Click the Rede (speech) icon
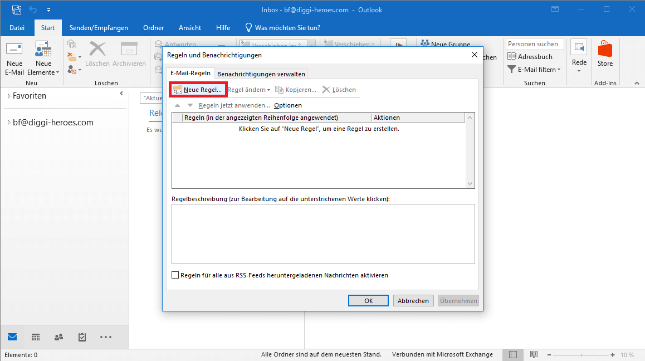Screen dimensions: 645x361 pyautogui.click(x=579, y=47)
